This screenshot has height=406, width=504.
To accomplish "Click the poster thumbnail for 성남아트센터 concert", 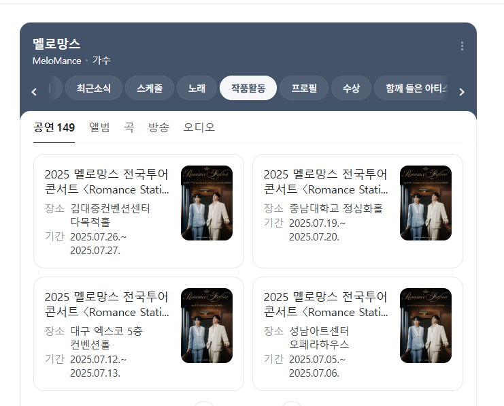I will tap(426, 326).
